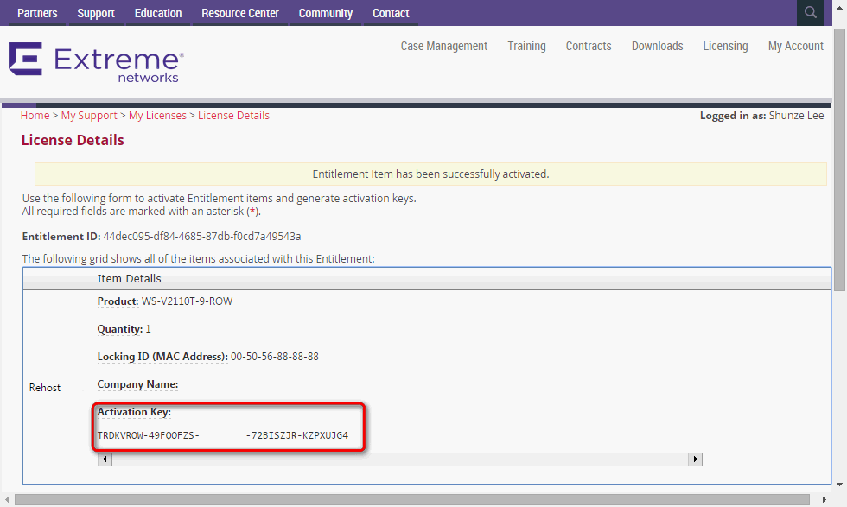Click the product name WS-V2110T-9-ROW
847x507 pixels.
(x=187, y=301)
